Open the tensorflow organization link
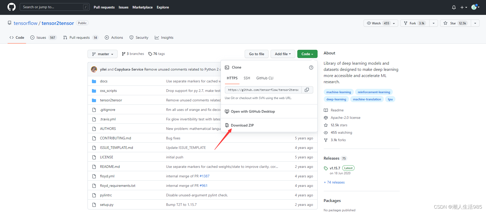486x212 pixels. click(25, 23)
